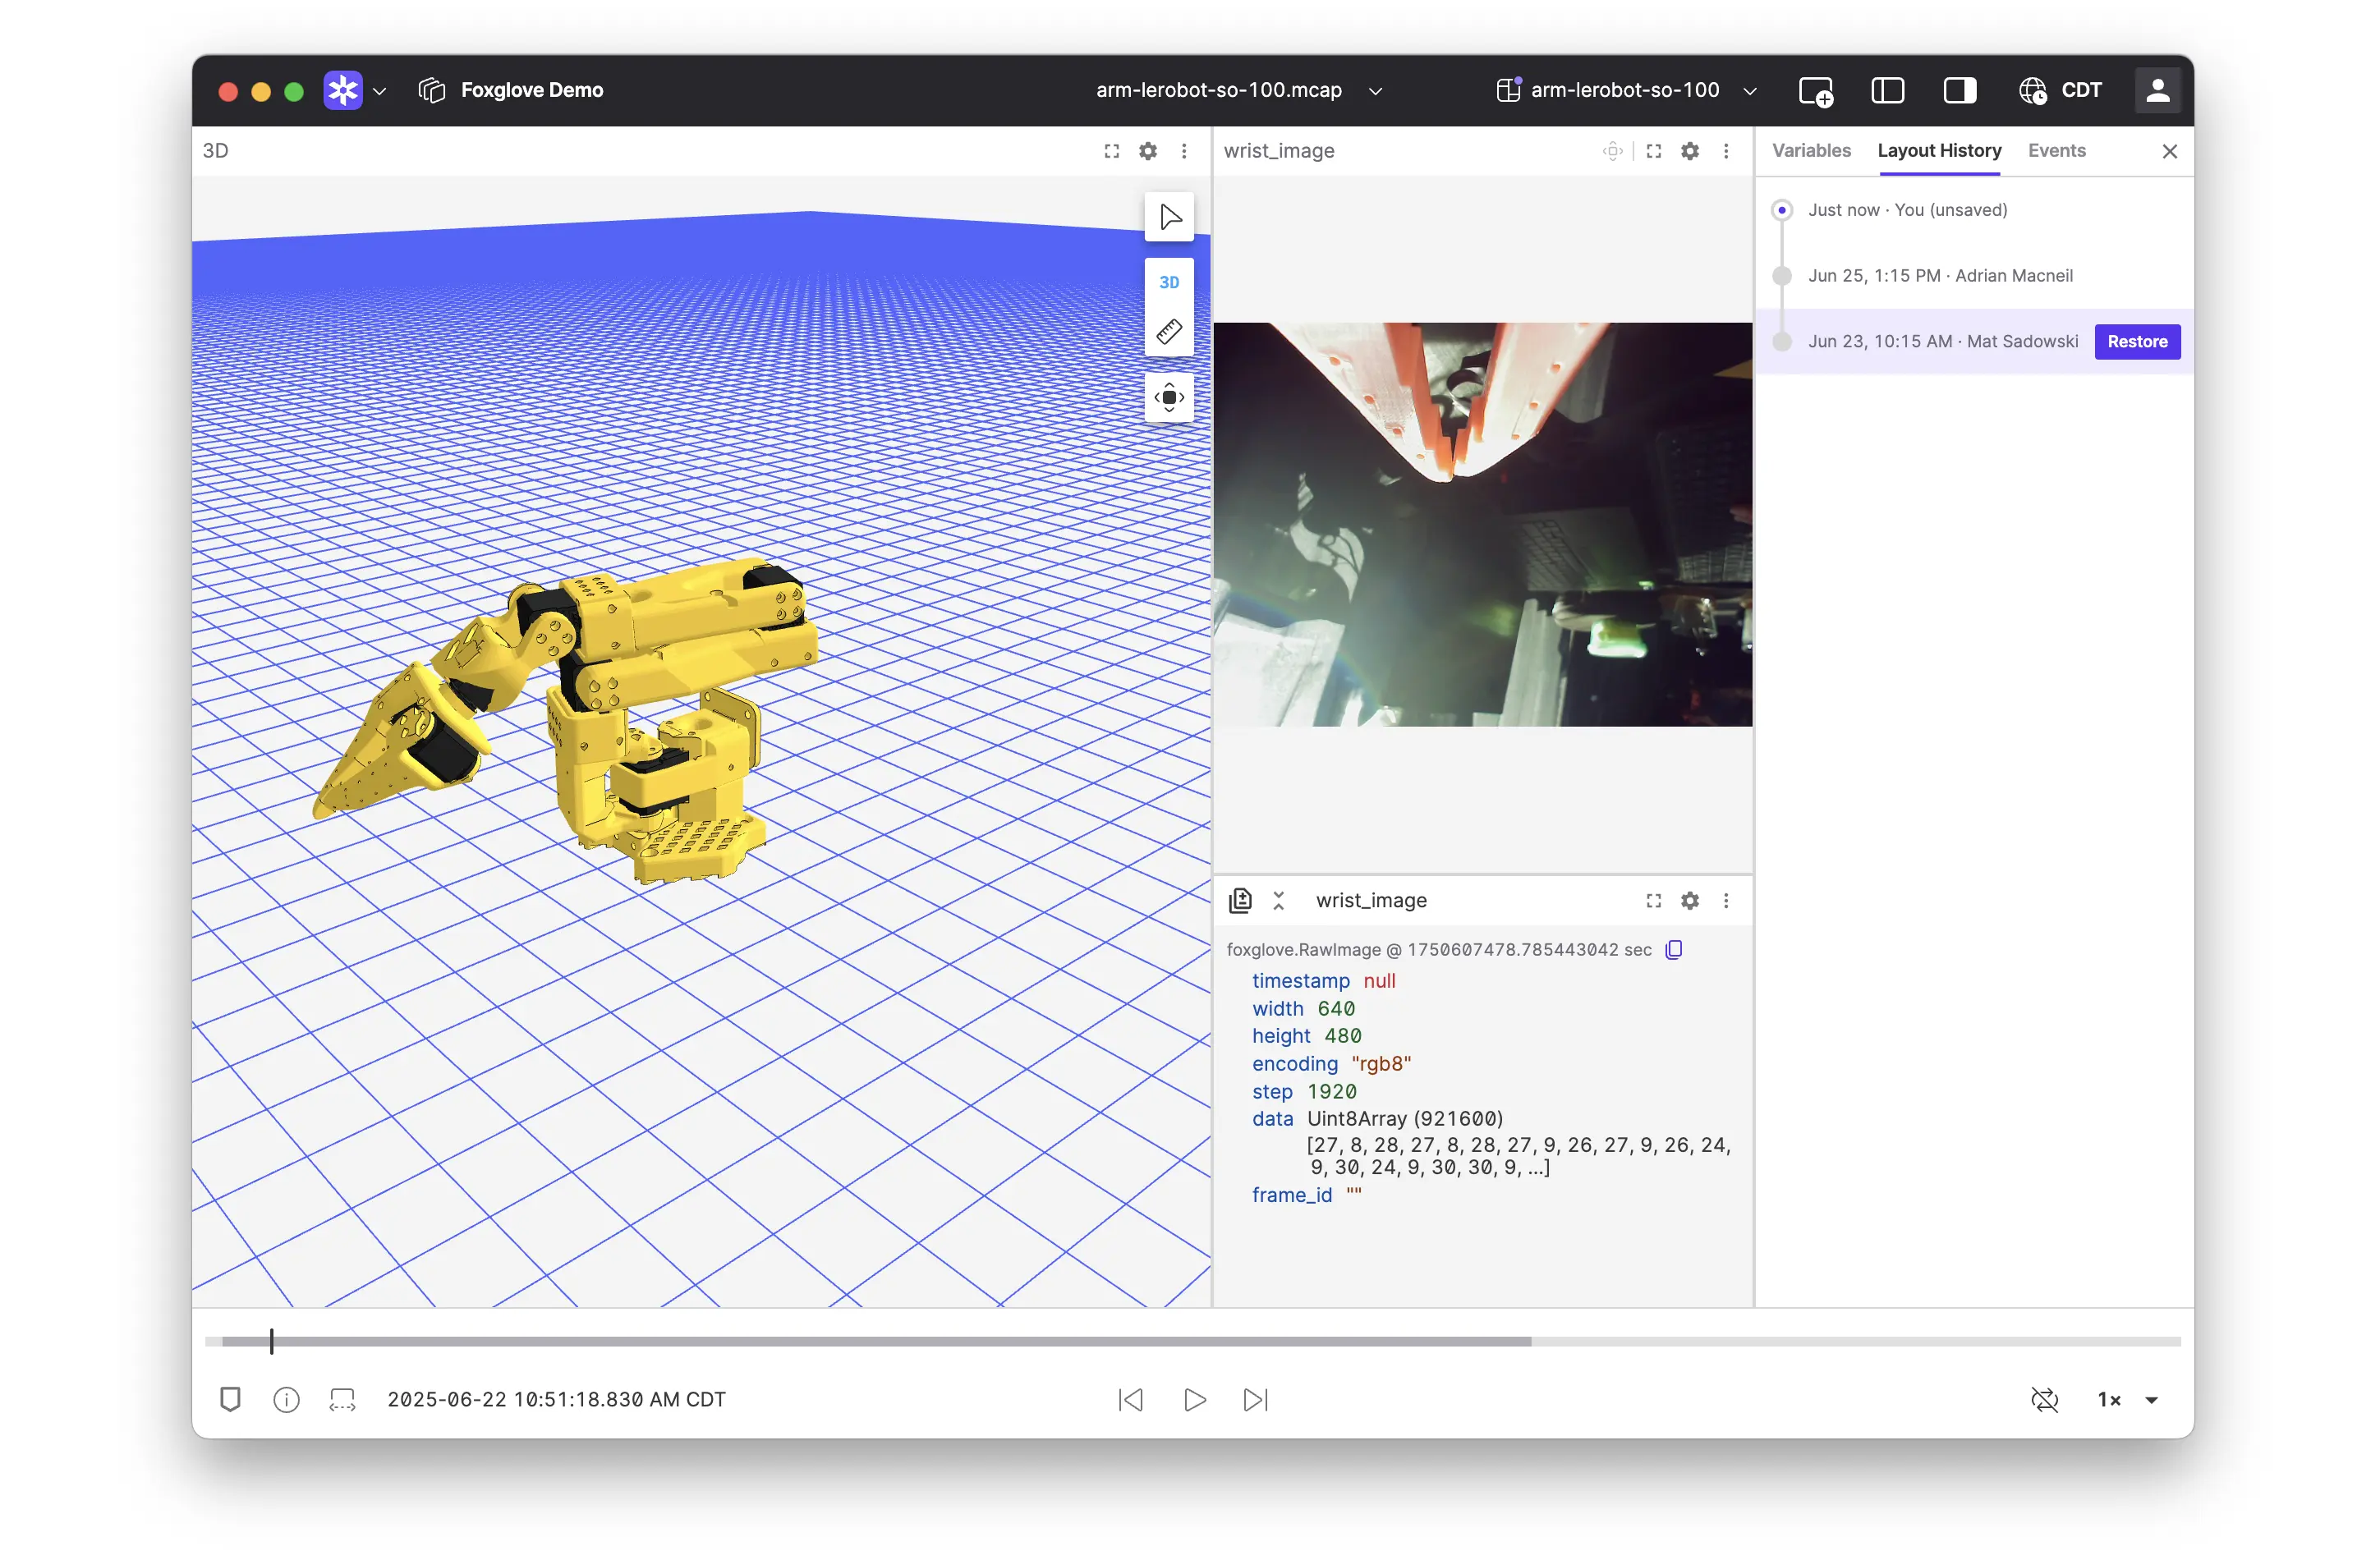Viewport: 2380px width, 1560px height.
Task: Click the add panel icon in top bar
Action: 1815,91
